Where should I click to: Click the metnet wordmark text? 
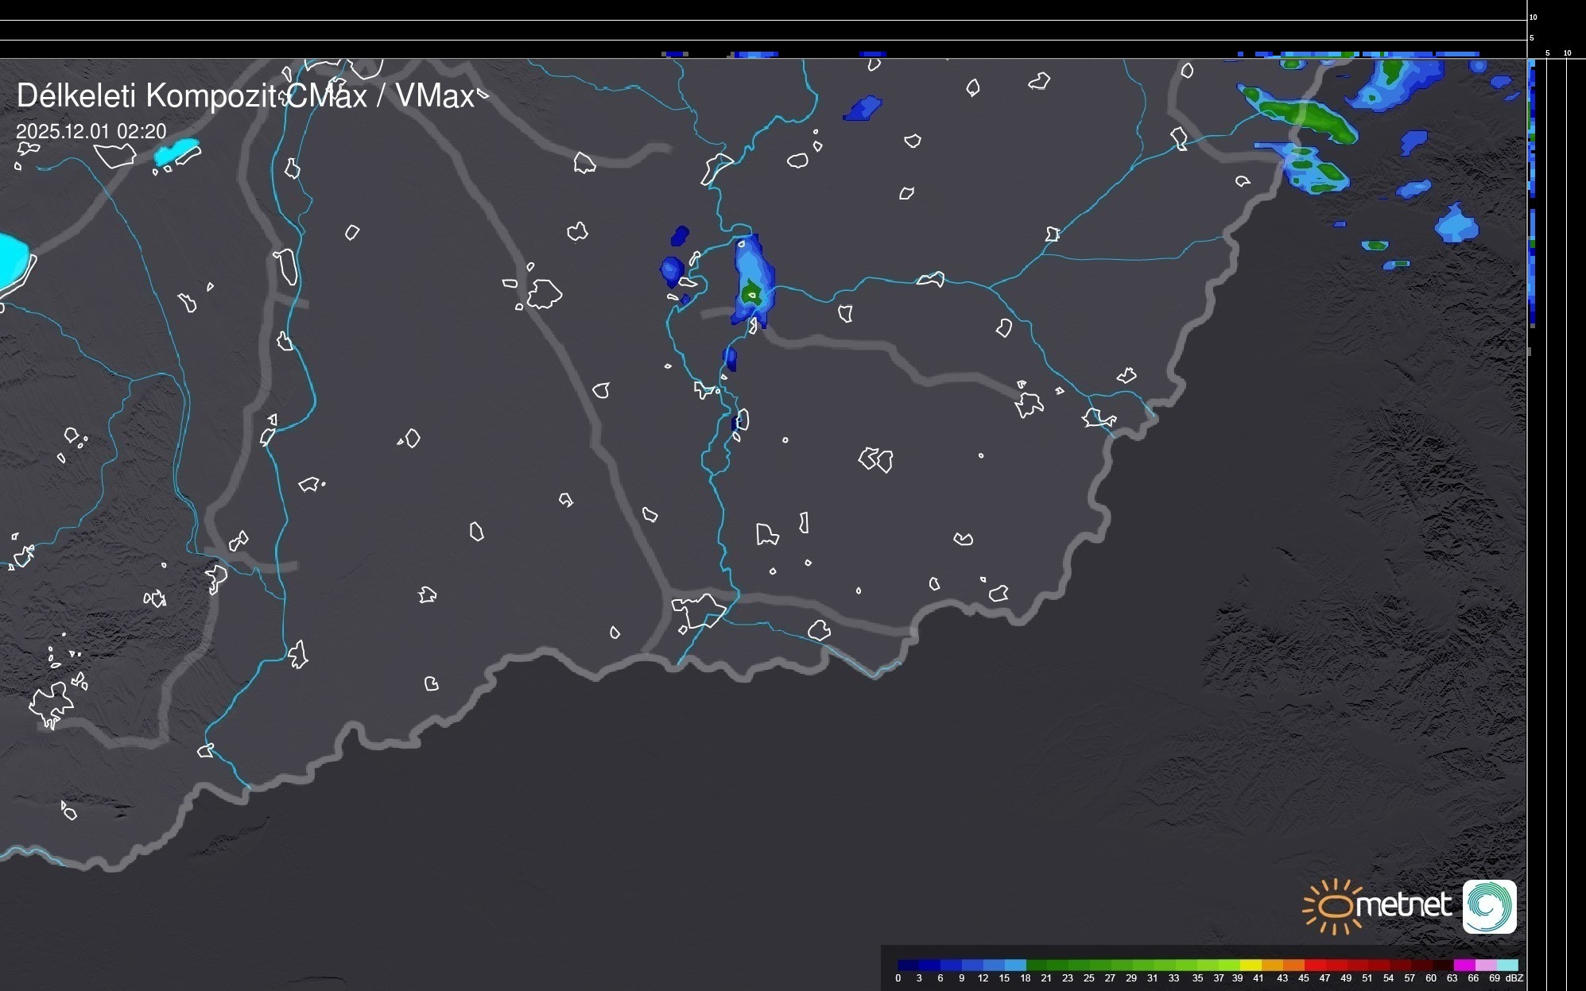pyautogui.click(x=1404, y=905)
